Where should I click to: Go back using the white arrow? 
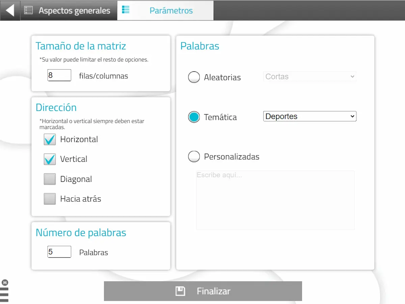pyautogui.click(x=10, y=10)
